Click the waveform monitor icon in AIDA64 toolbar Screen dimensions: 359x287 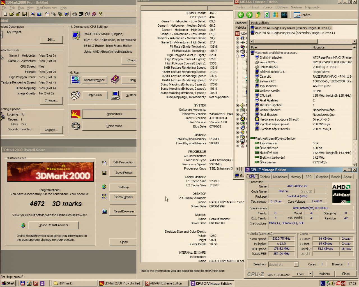(x=284, y=15)
